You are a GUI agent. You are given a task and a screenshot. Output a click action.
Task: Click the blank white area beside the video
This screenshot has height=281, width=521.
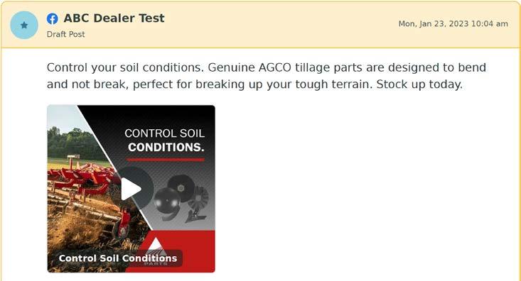click(365, 189)
